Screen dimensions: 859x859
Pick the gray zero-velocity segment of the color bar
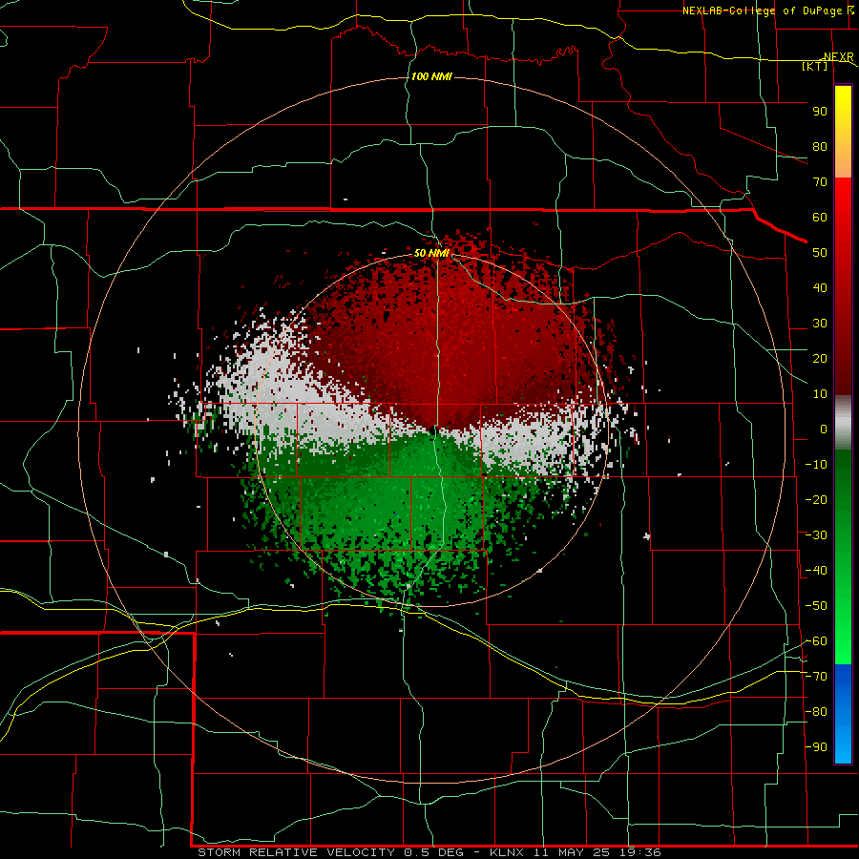(x=843, y=423)
